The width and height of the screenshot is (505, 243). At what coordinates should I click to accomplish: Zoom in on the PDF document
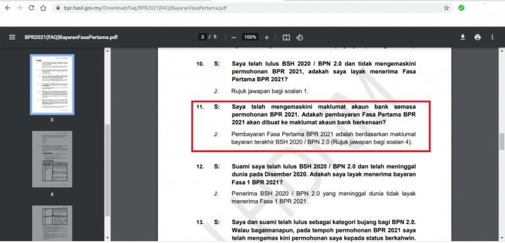click(x=266, y=38)
